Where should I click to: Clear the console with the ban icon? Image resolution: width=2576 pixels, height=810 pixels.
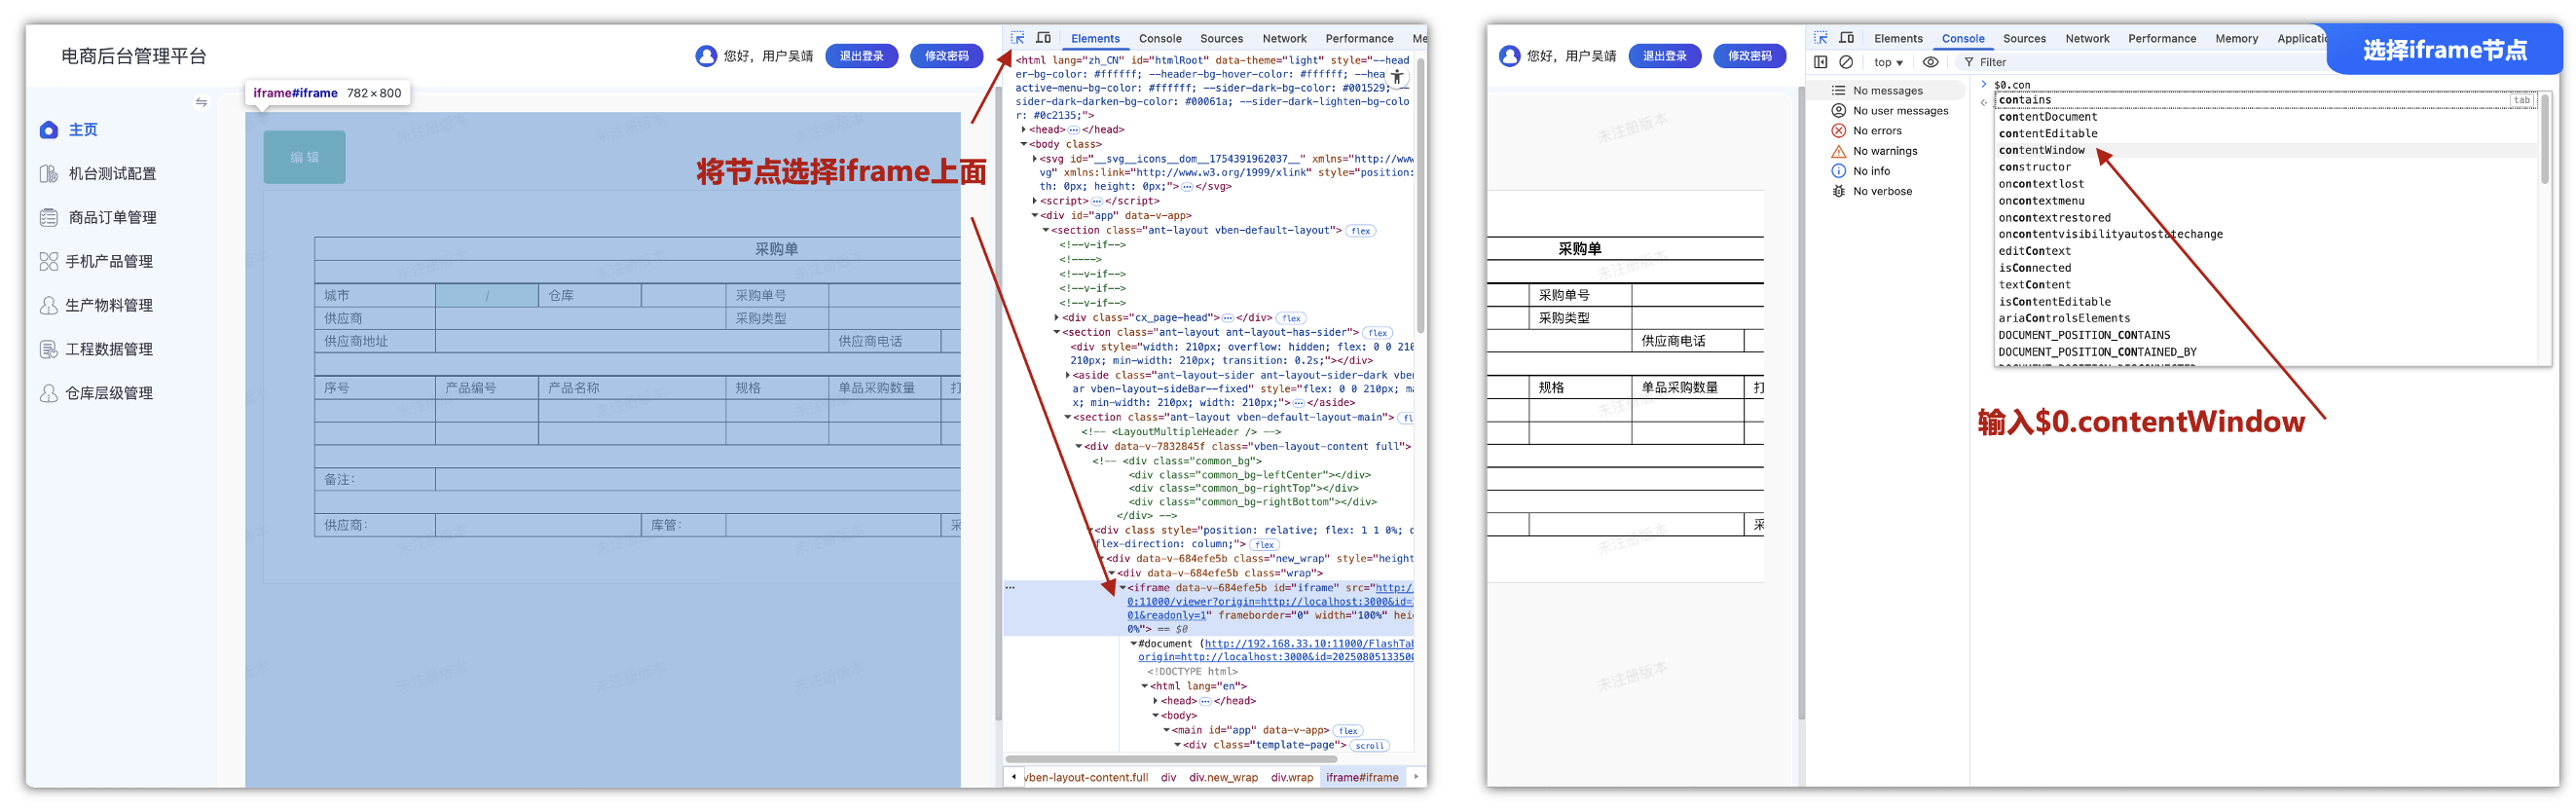pos(1847,62)
